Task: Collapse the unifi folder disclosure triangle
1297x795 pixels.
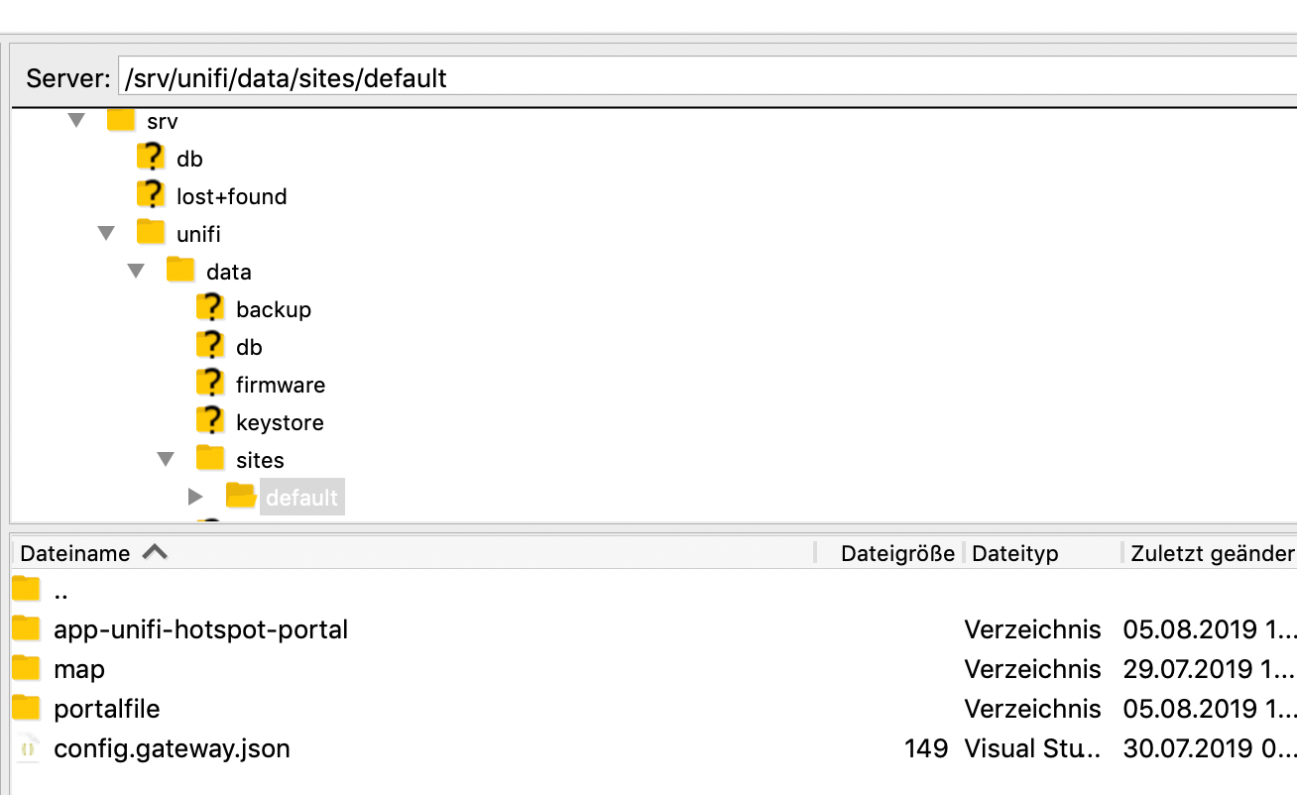Action: 106,234
